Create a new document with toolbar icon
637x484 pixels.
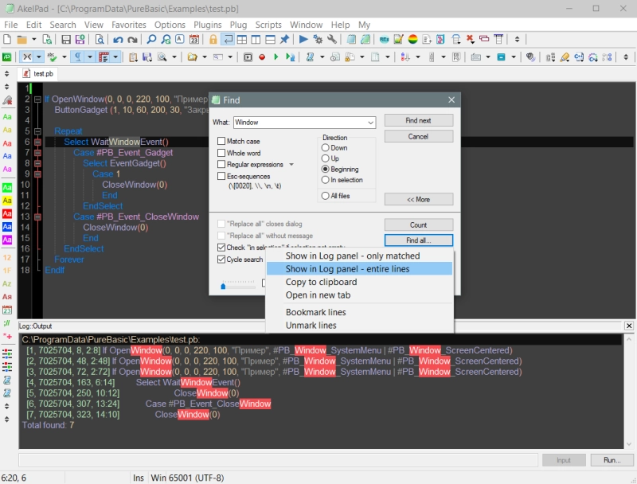click(x=7, y=39)
